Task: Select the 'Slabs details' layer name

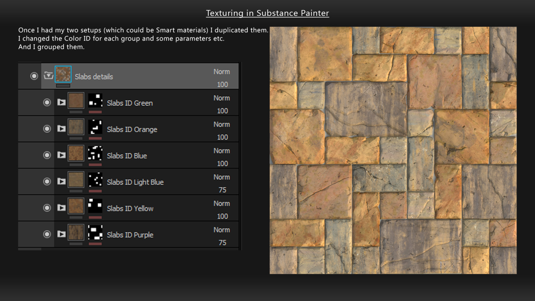Action: tap(94, 77)
